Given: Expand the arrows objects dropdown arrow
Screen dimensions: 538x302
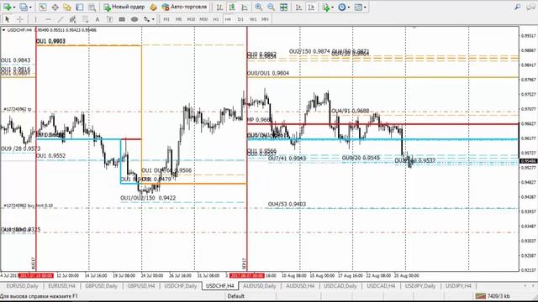Looking at the screenshot, I should (153, 19).
